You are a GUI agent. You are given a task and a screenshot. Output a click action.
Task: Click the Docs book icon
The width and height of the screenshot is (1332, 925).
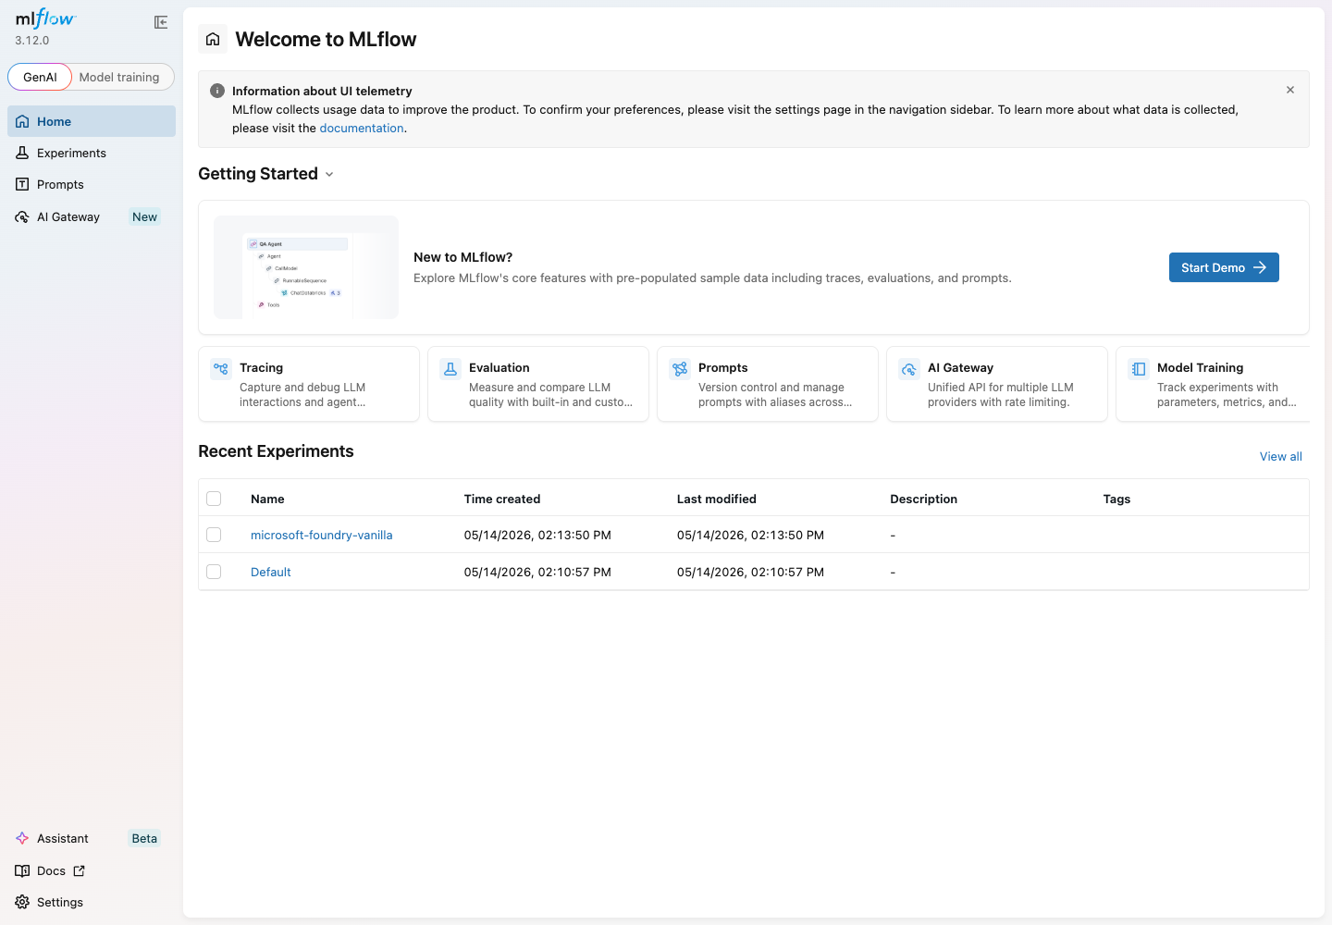point(22,870)
